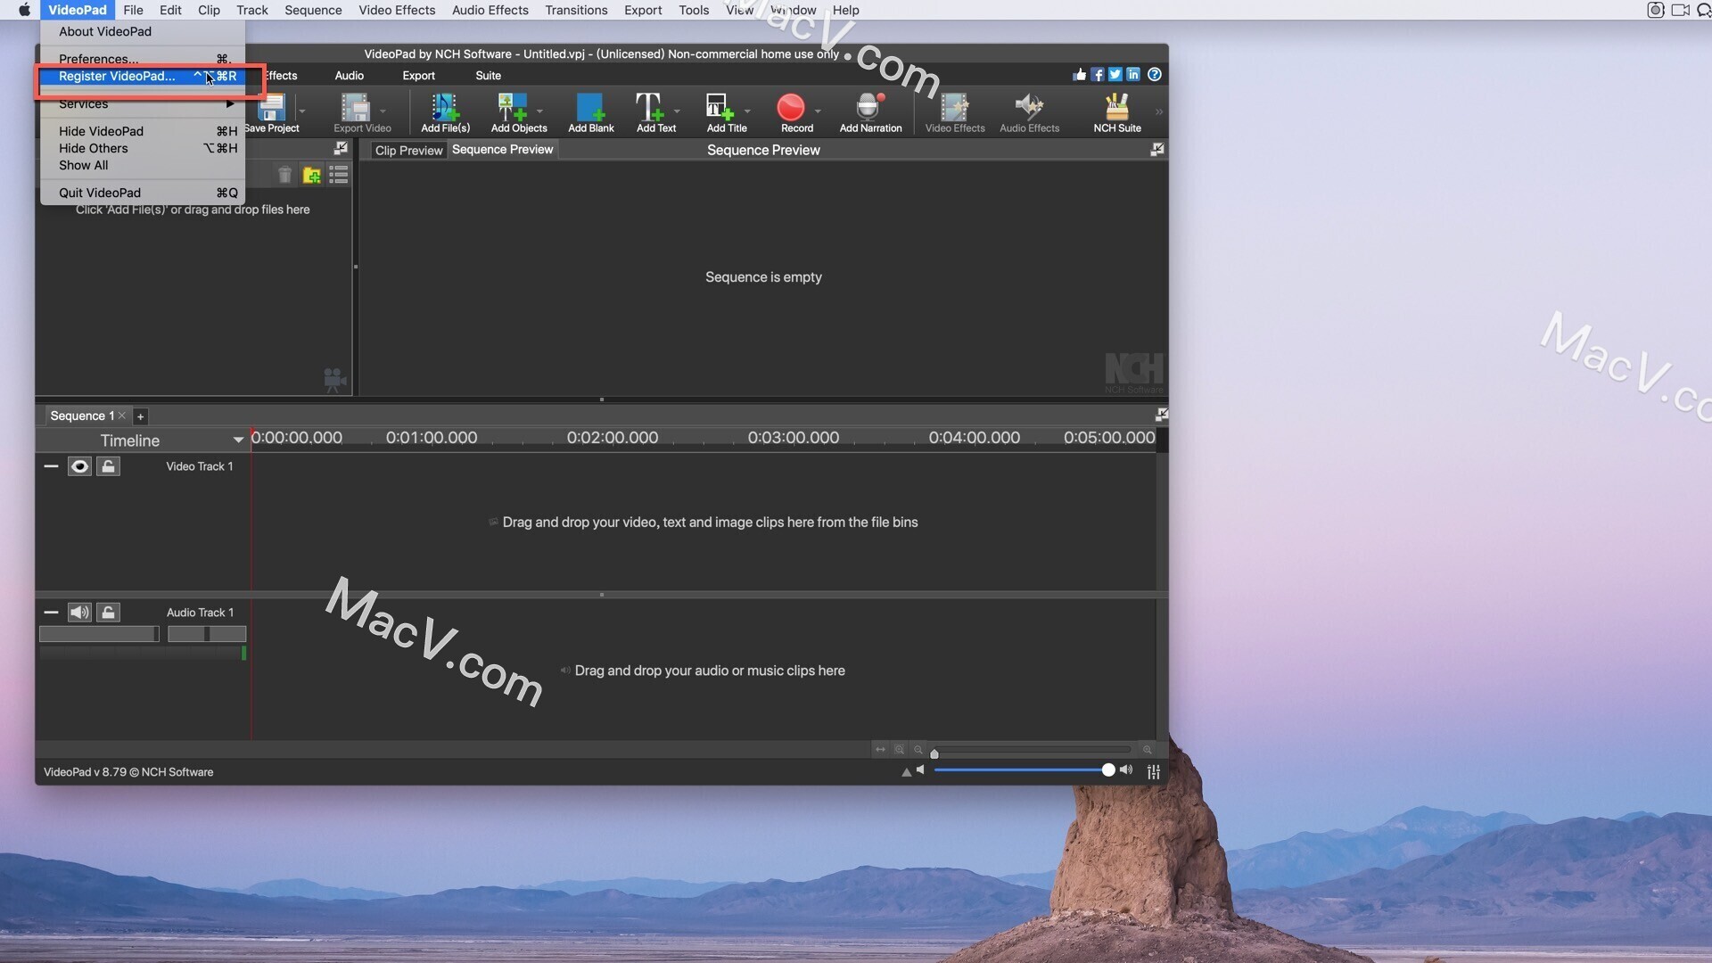Click the timeline zoom in magnifier
Image resolution: width=1712 pixels, height=963 pixels.
tap(1148, 750)
